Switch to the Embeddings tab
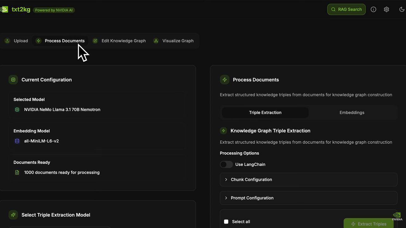 [352, 112]
